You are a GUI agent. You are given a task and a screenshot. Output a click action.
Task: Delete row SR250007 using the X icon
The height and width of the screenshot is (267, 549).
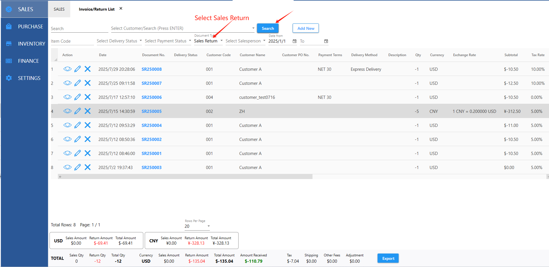88,83
